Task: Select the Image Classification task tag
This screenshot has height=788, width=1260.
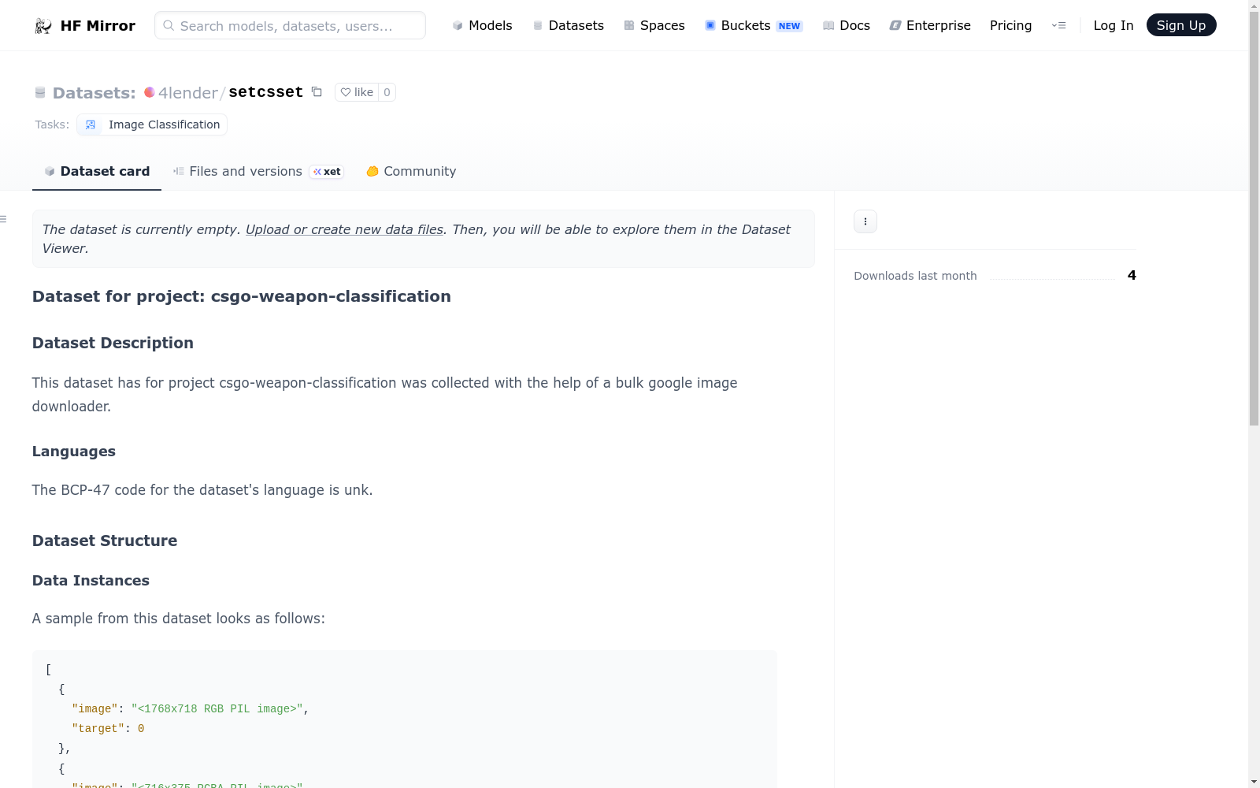Action: (152, 125)
